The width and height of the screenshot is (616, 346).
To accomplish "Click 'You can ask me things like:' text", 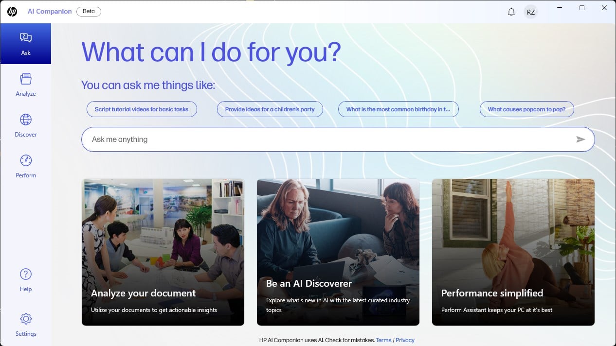I will pyautogui.click(x=148, y=85).
